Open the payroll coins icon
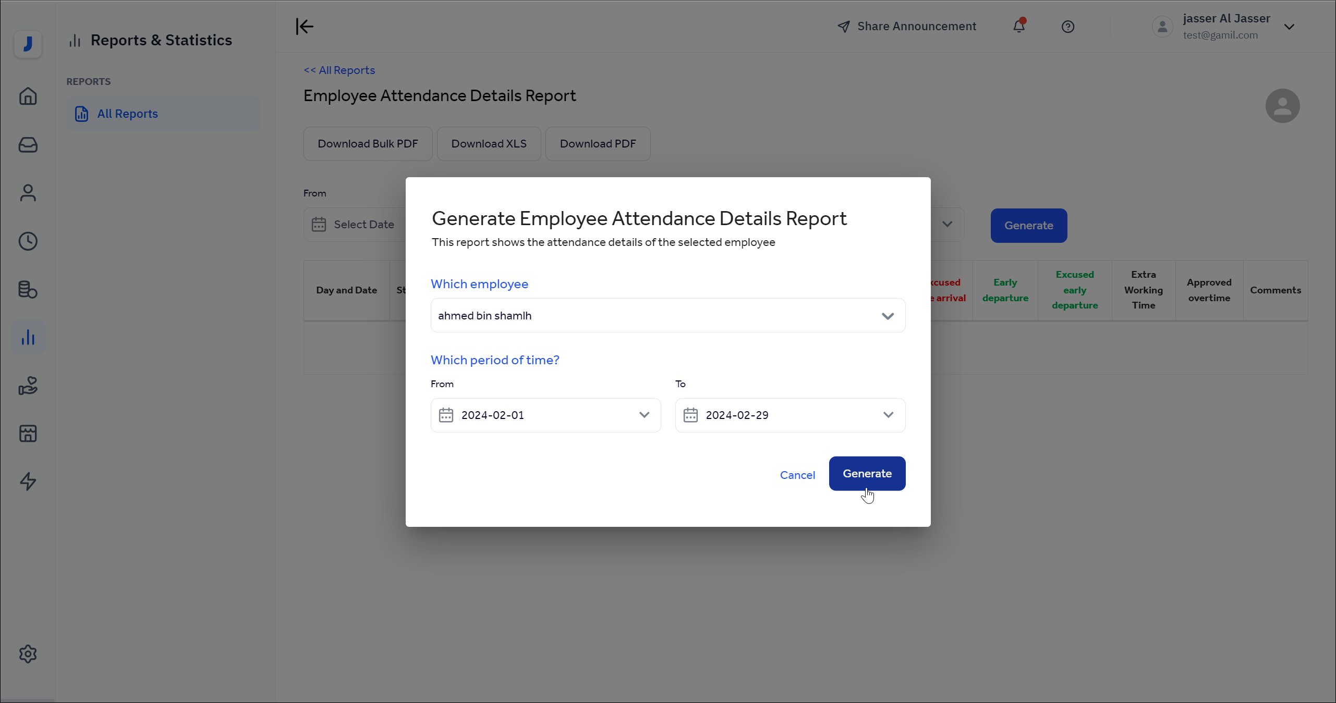The height and width of the screenshot is (703, 1336). pos(28,289)
